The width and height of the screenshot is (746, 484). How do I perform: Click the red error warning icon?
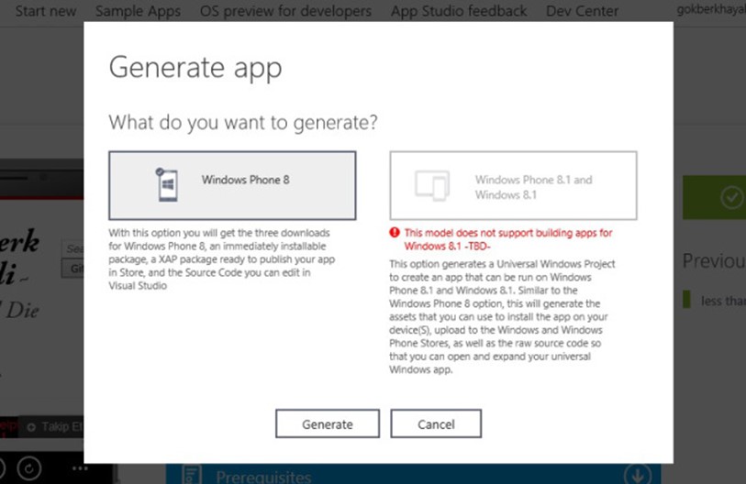coord(395,233)
